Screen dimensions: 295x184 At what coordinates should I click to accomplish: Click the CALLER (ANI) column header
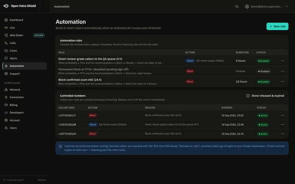66,108
